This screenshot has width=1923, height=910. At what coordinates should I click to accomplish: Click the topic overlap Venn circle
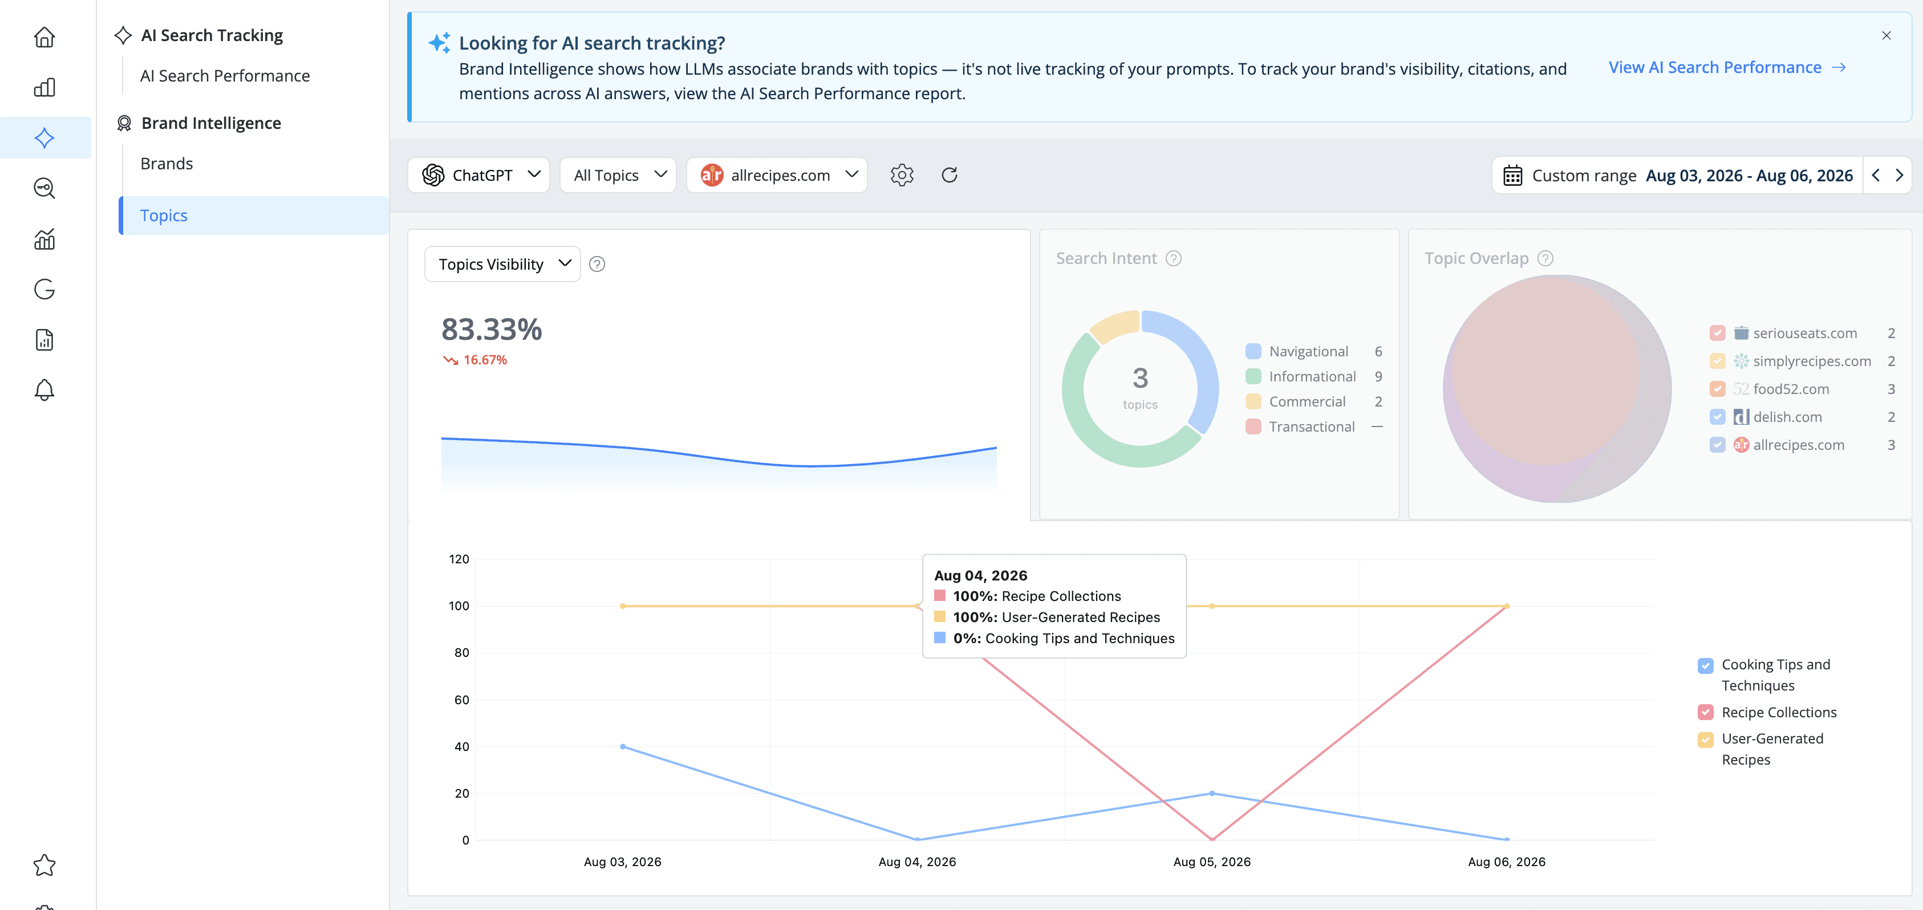point(1557,389)
